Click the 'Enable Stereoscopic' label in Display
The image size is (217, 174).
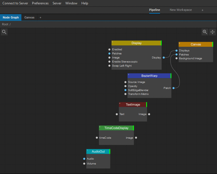[x=125, y=62]
